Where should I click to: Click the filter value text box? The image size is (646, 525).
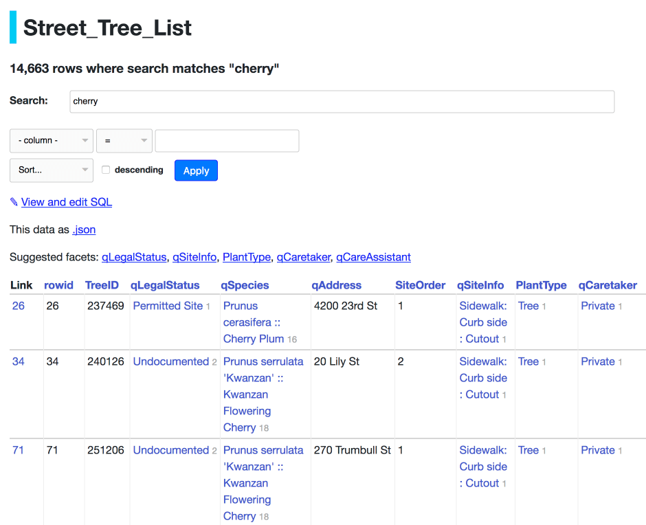pyautogui.click(x=227, y=140)
